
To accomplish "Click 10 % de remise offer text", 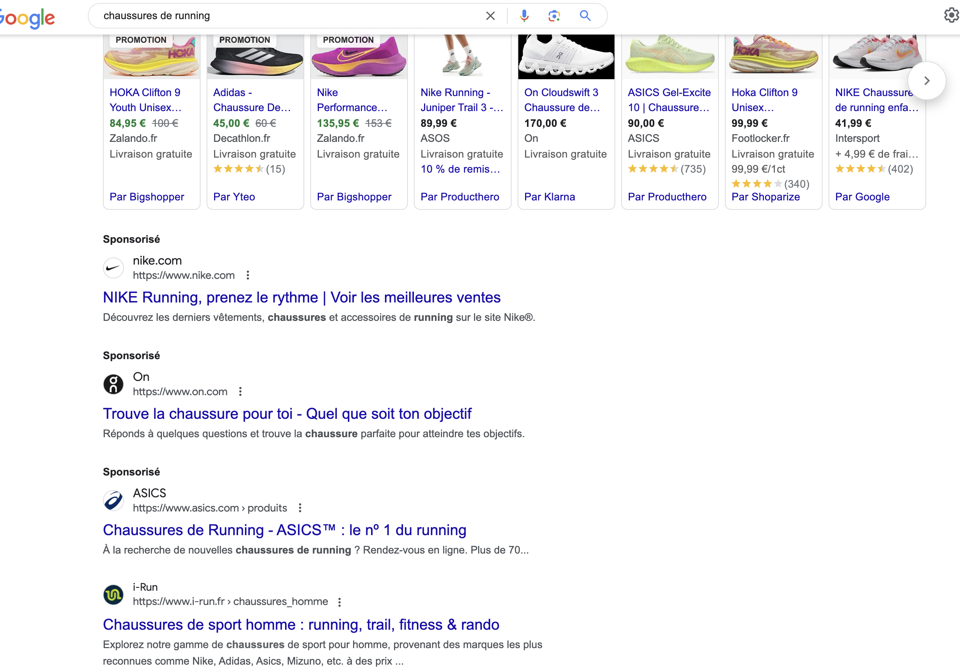I will tap(460, 169).
